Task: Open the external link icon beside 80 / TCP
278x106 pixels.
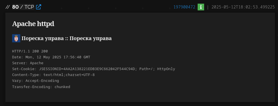Action: tap(38, 7)
